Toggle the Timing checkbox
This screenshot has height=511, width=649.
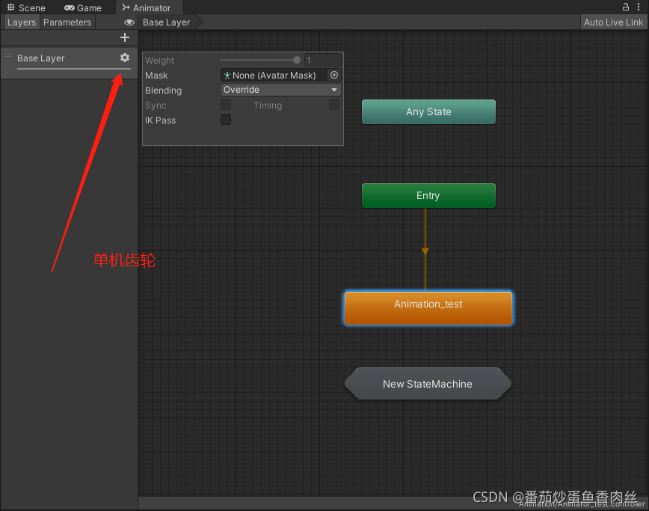click(334, 105)
